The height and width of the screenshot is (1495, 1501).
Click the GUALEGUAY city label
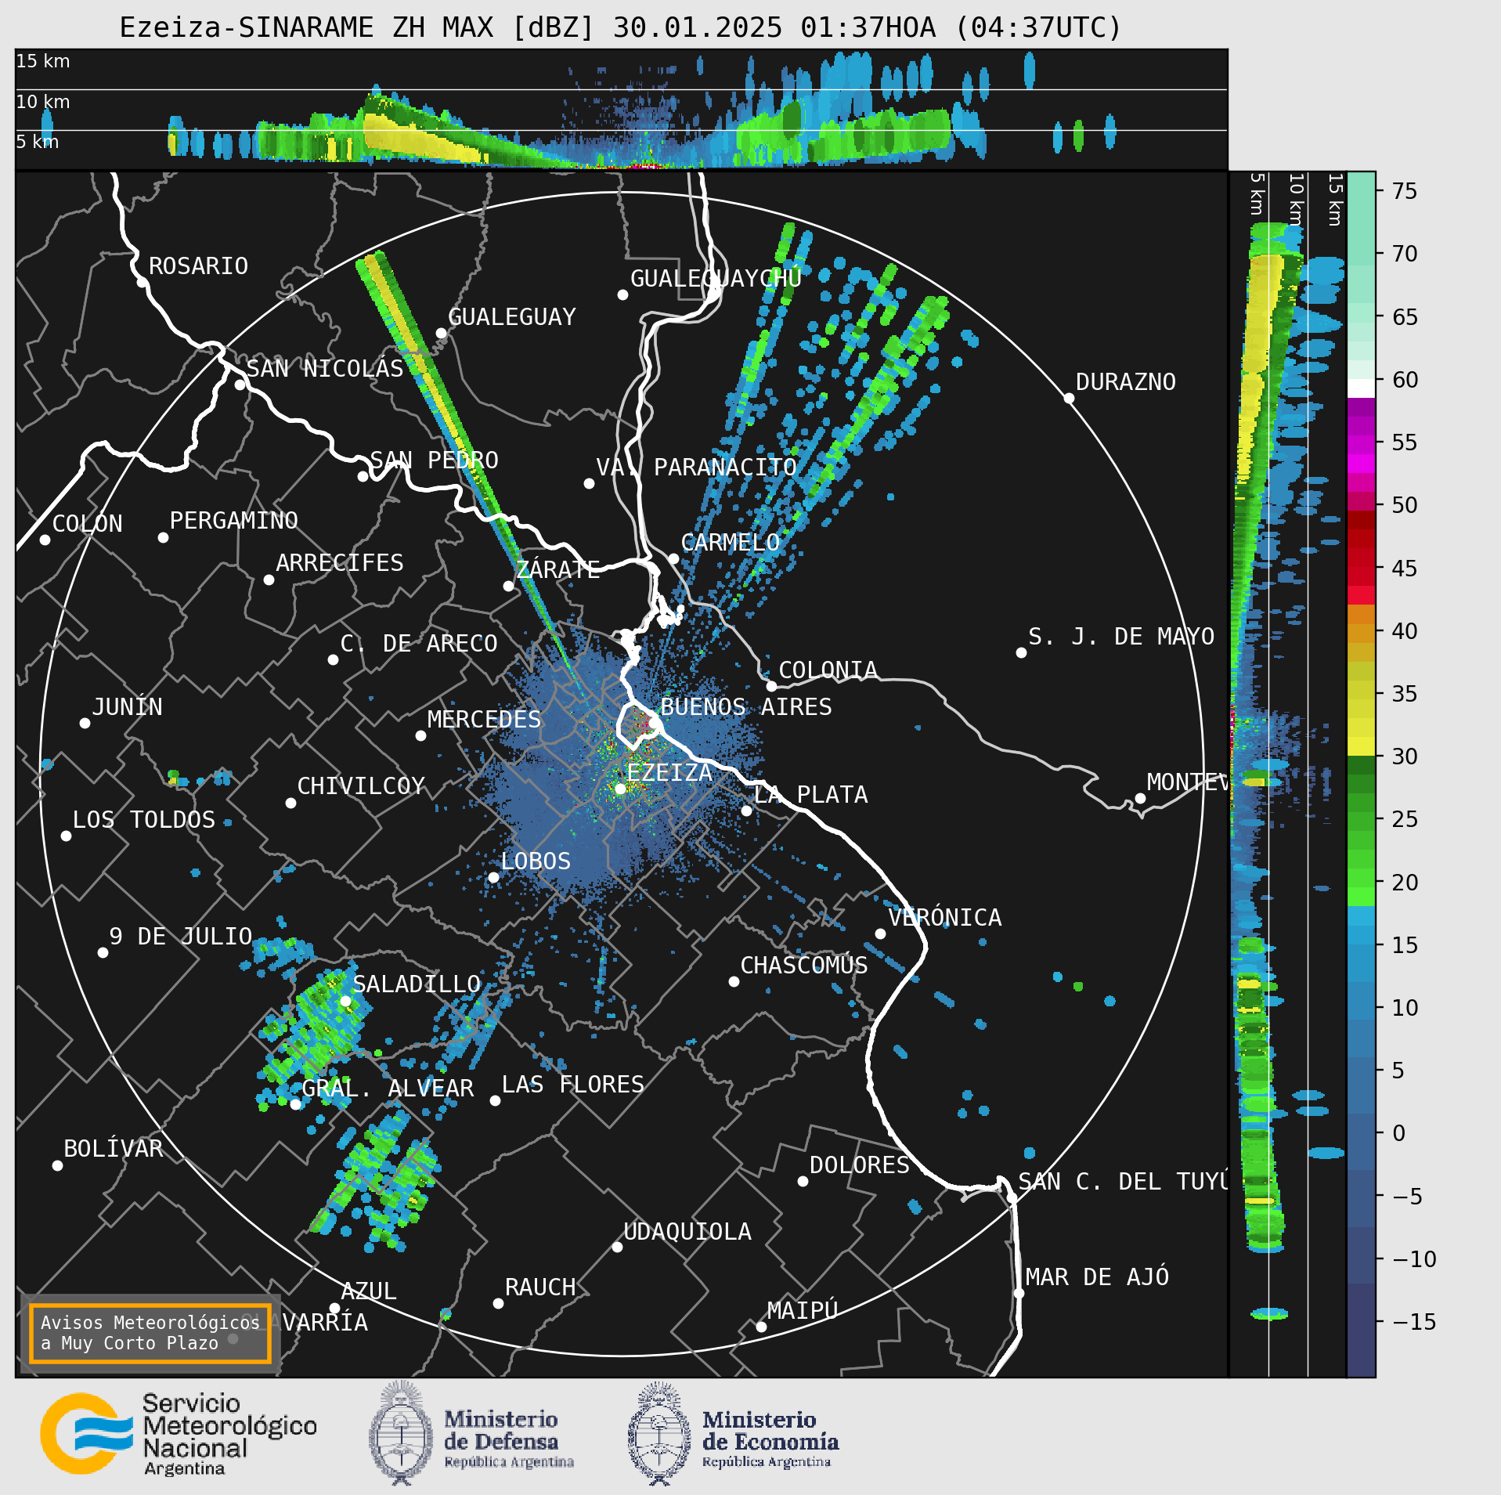coord(511,317)
